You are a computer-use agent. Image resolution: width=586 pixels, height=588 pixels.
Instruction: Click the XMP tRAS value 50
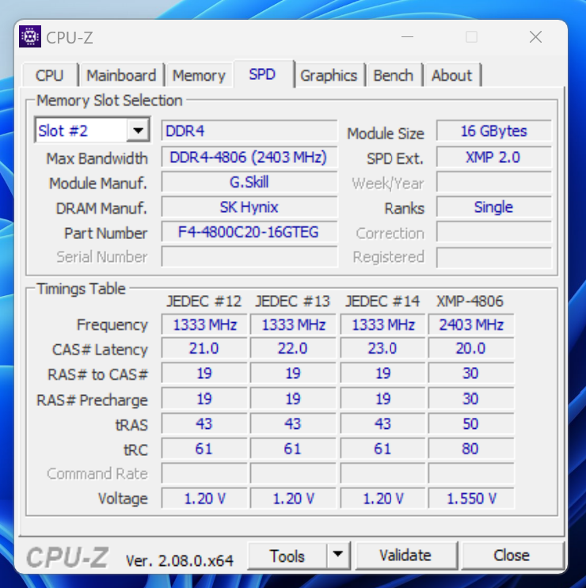(471, 423)
